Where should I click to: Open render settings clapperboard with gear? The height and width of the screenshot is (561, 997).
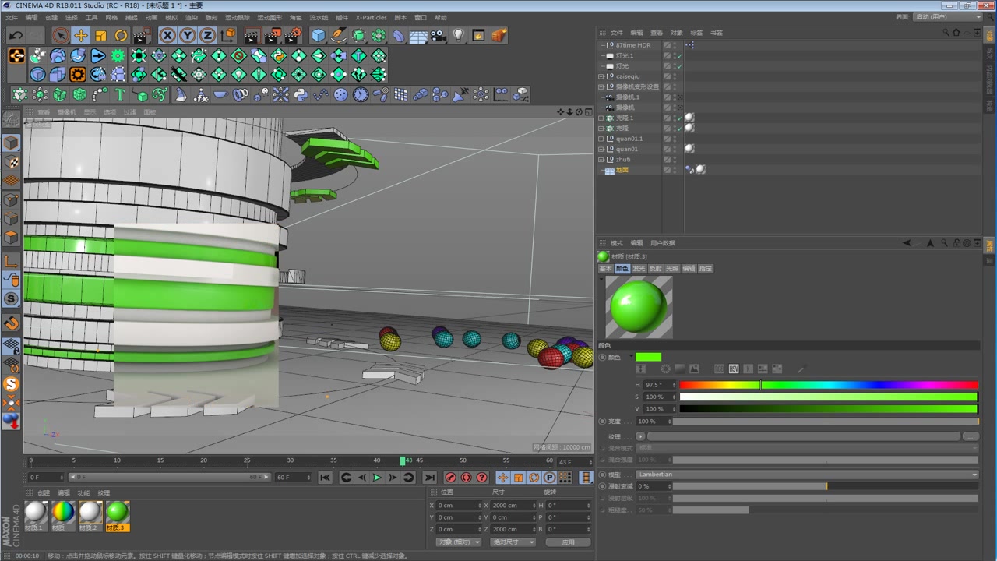[293, 35]
